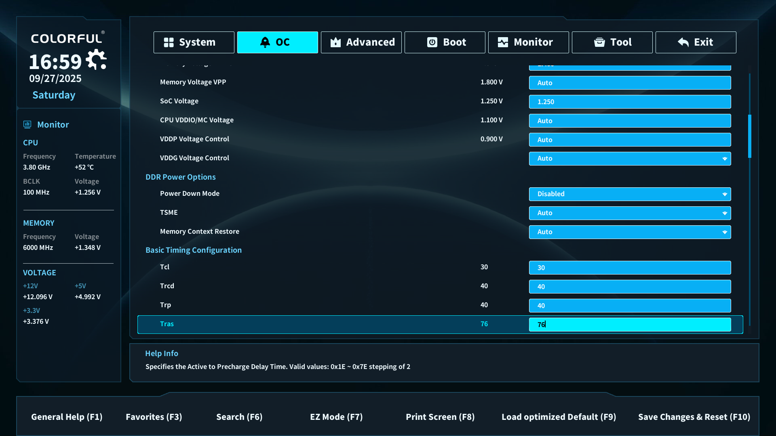776x436 pixels.
Task: Click the System tab grid icon
Action: 169,42
